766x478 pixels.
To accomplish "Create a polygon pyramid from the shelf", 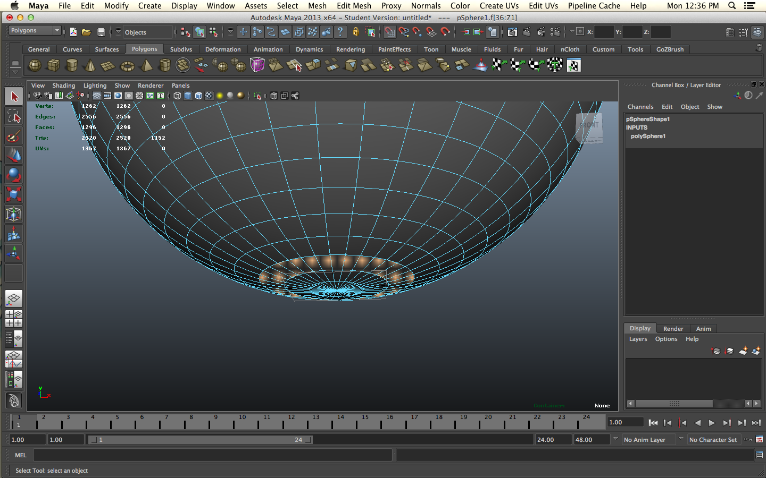I will point(146,65).
